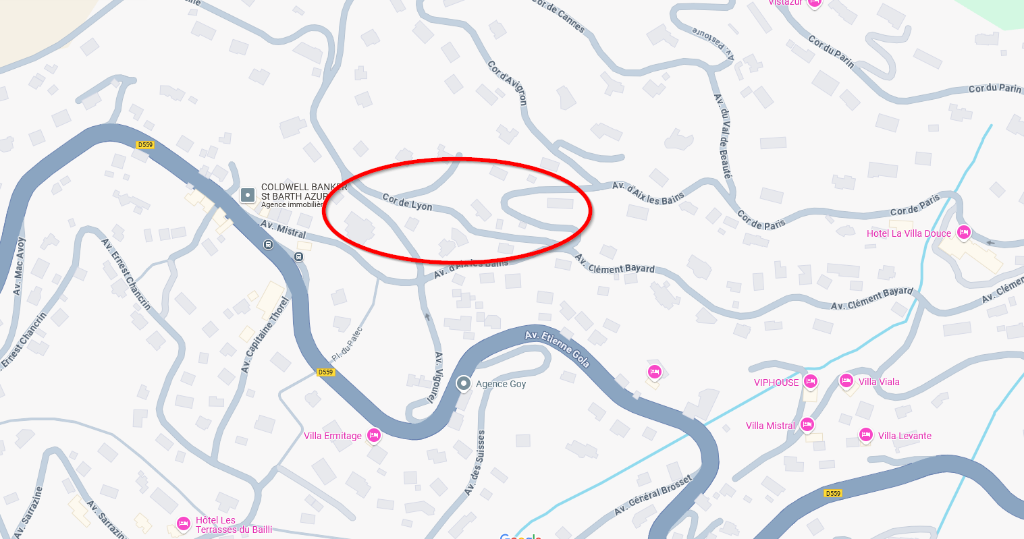Click the Vistazur lodging pin at top
Image resolution: width=1024 pixels, height=539 pixels.
(815, 3)
